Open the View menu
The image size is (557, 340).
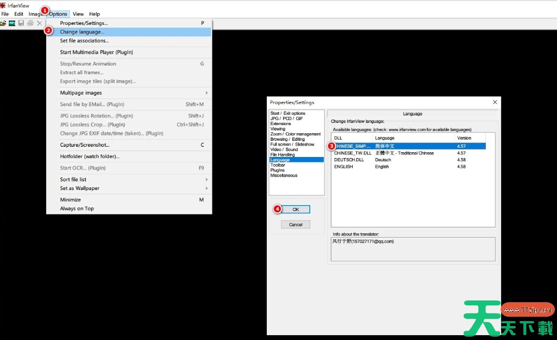click(x=78, y=14)
